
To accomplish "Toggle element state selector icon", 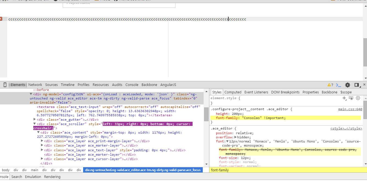I will point(351,98).
